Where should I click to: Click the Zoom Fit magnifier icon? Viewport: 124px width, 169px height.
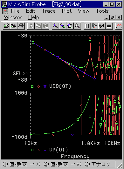coord(77,26)
